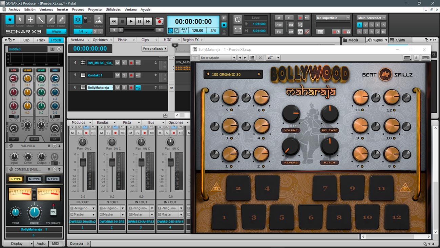
Task: Choose the Select tool
Action: [20, 20]
